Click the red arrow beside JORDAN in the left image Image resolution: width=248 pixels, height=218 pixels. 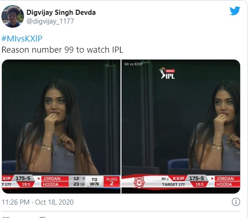point(39,179)
